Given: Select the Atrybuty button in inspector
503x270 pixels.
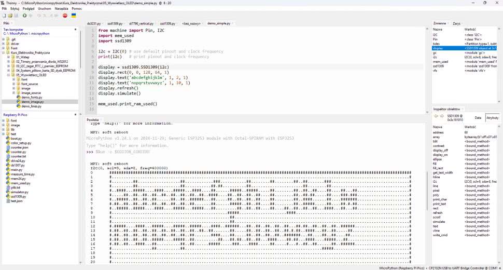Looking at the screenshot, I should pos(493,118).
